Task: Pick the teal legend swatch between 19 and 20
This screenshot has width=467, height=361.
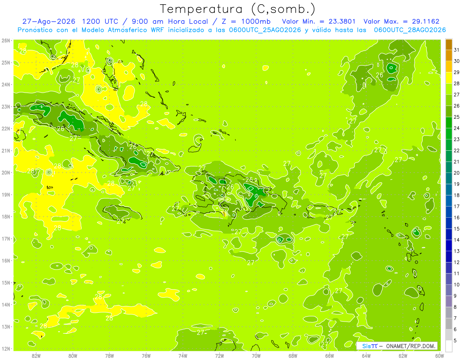Action: [449, 178]
